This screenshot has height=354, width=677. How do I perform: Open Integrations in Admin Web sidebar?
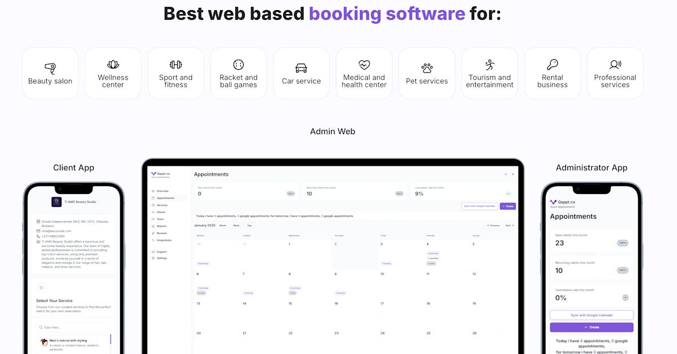tap(161, 240)
